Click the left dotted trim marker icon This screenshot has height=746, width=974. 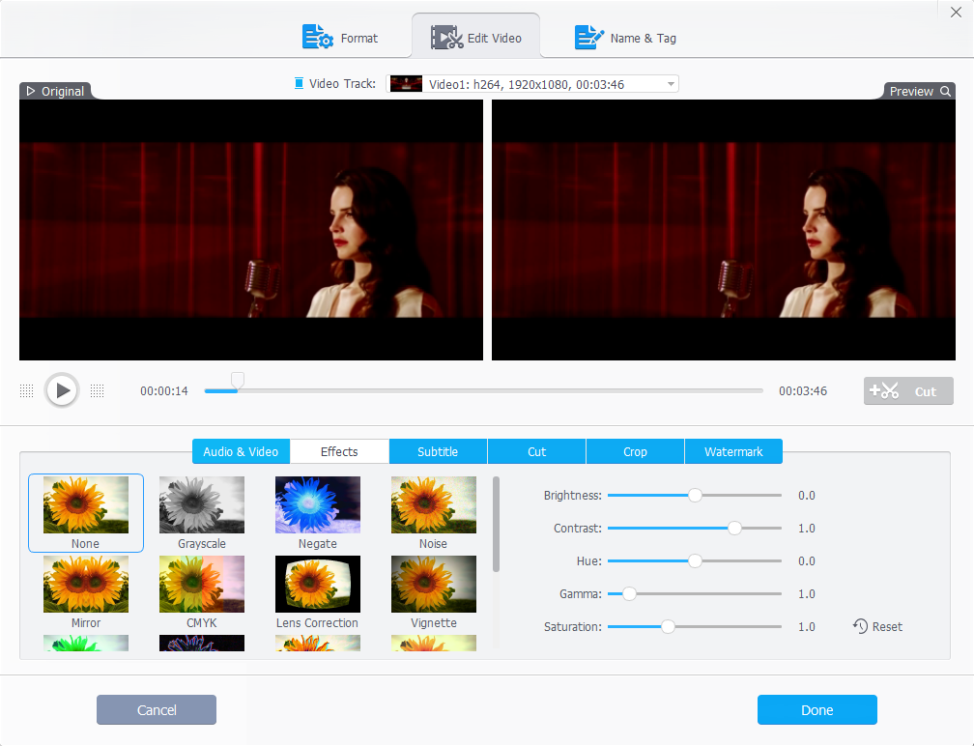(27, 391)
